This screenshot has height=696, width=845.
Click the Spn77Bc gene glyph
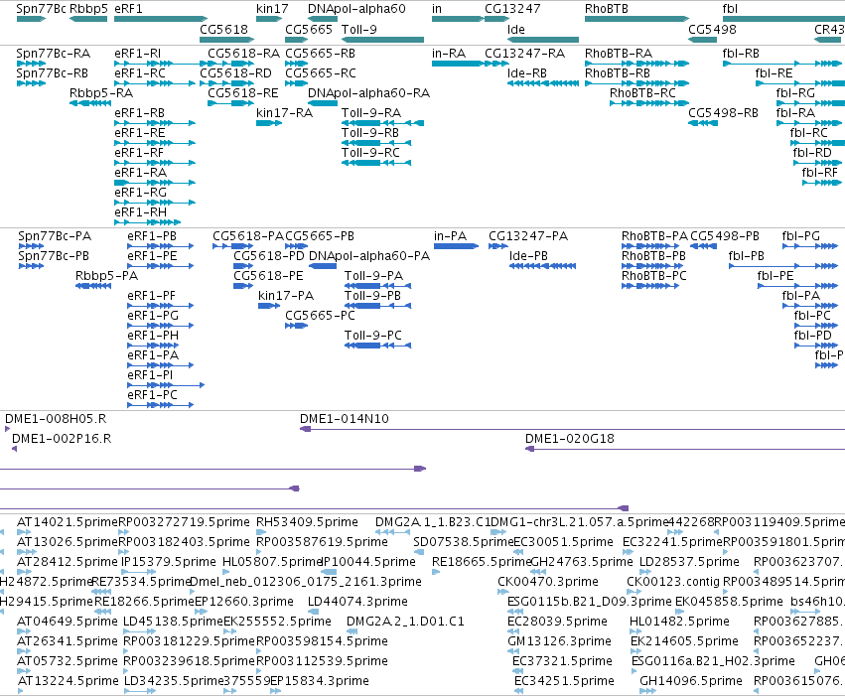point(31,20)
